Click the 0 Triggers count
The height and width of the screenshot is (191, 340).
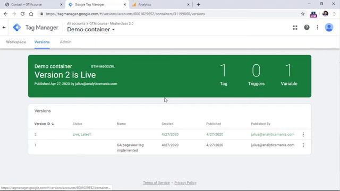point(256,75)
